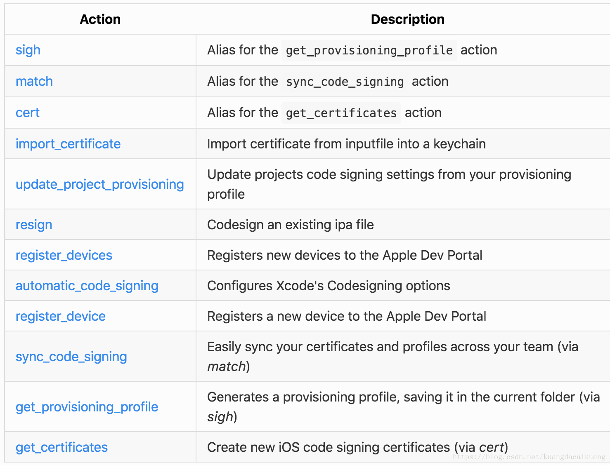Click the register_device link

pyautogui.click(x=61, y=316)
